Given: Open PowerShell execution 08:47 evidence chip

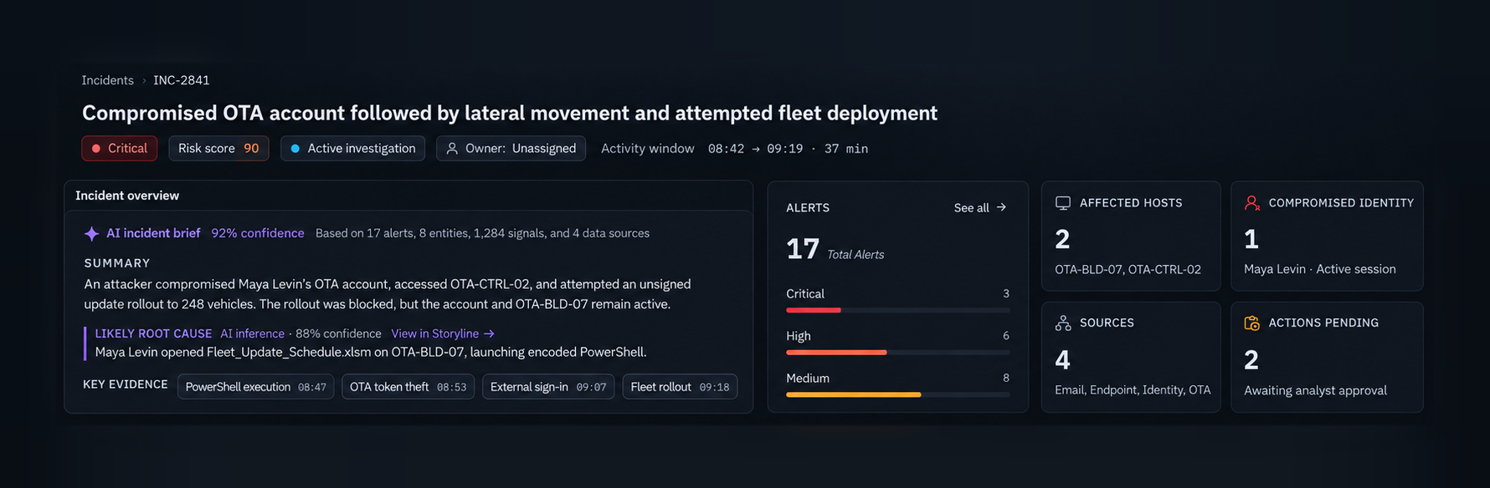Looking at the screenshot, I should [x=256, y=387].
